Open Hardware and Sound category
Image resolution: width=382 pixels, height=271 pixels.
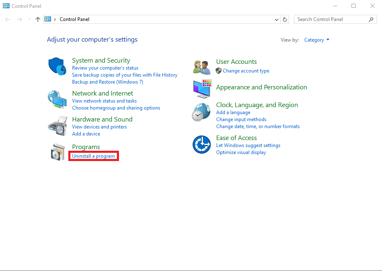[x=102, y=119]
